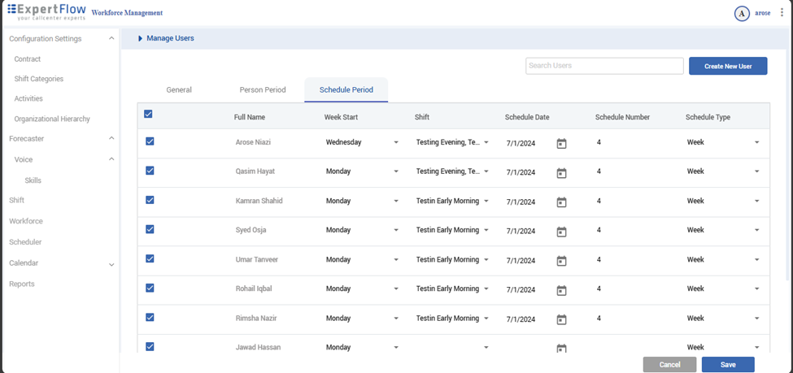Screen dimensions: 793x373
Task: Click the ExpertFlow logo
Action: 46,12
